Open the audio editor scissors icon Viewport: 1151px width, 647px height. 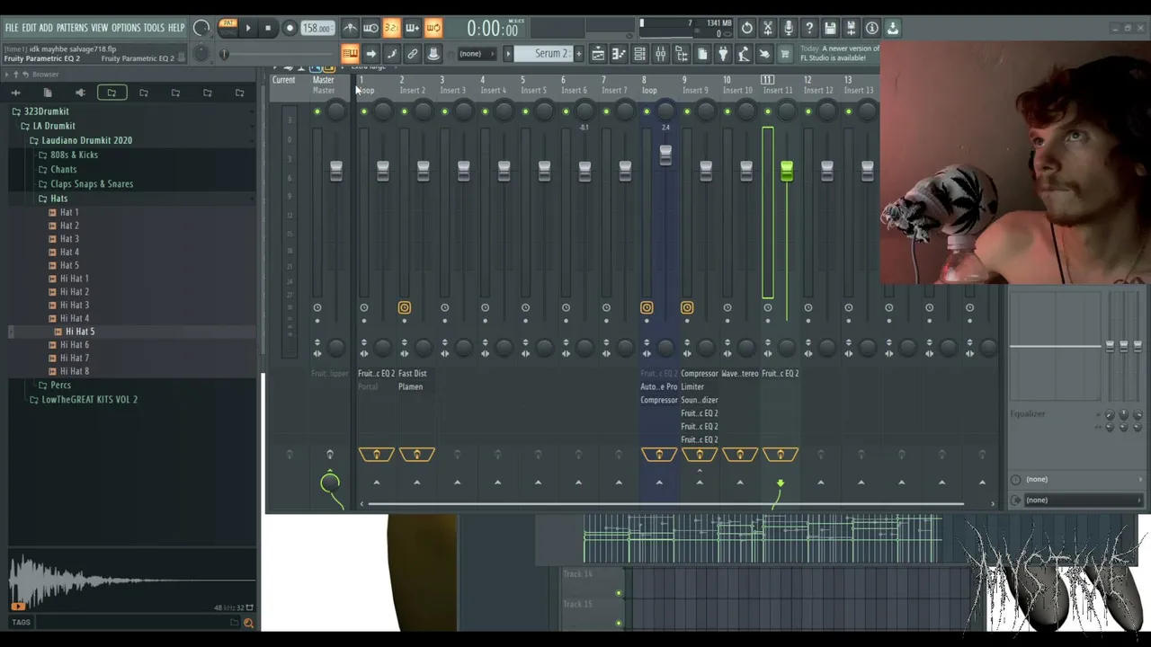coord(768,28)
